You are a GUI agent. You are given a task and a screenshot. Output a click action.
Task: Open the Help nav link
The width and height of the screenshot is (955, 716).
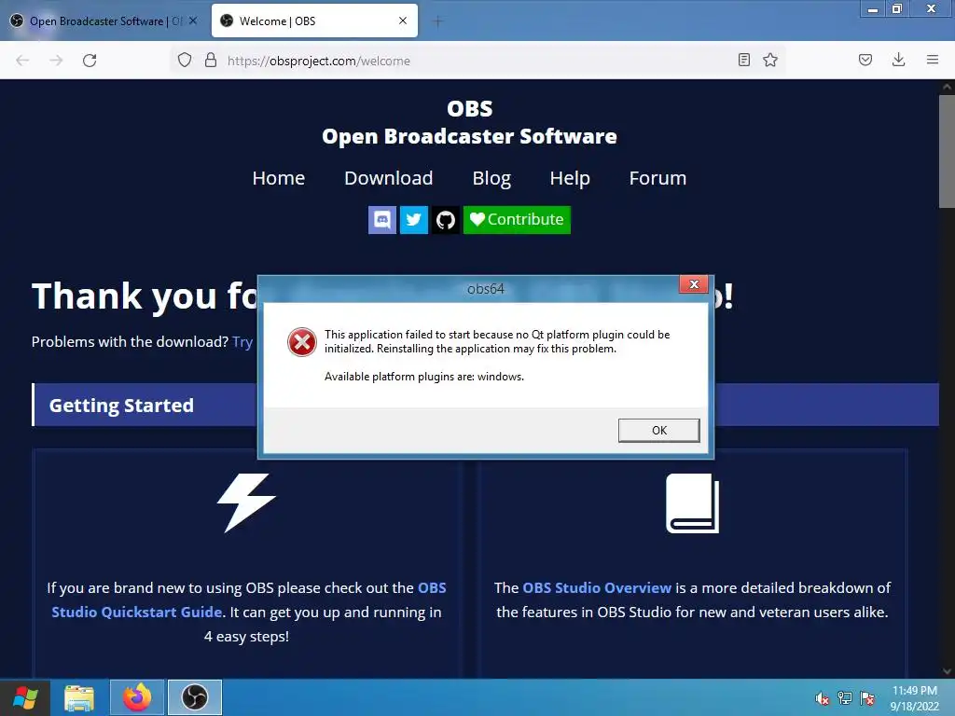click(570, 178)
